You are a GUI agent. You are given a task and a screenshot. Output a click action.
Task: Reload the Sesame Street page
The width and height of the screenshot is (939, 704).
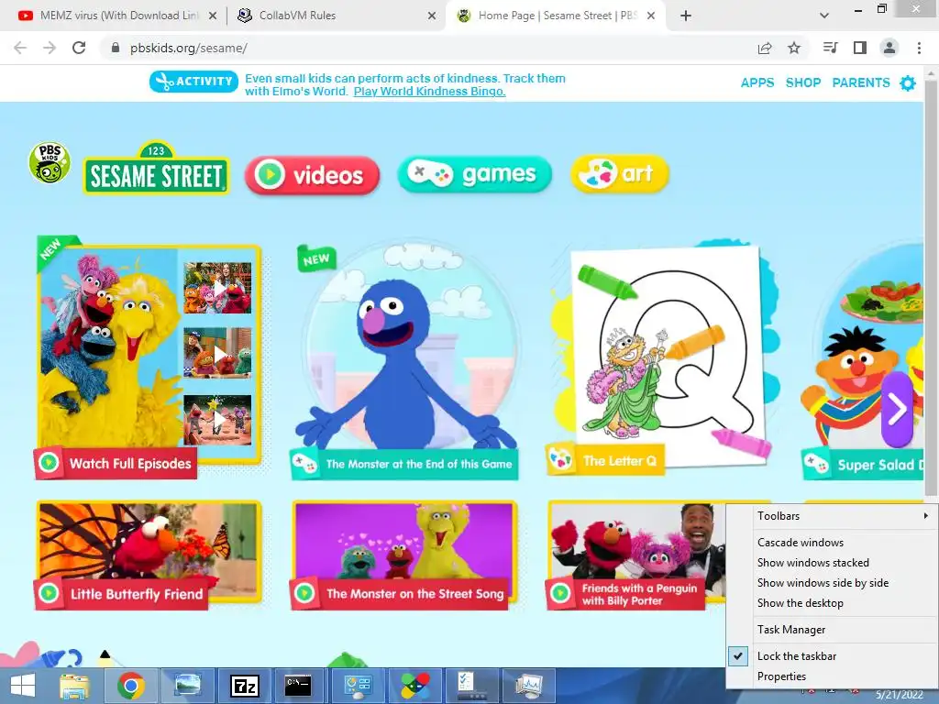tap(79, 48)
